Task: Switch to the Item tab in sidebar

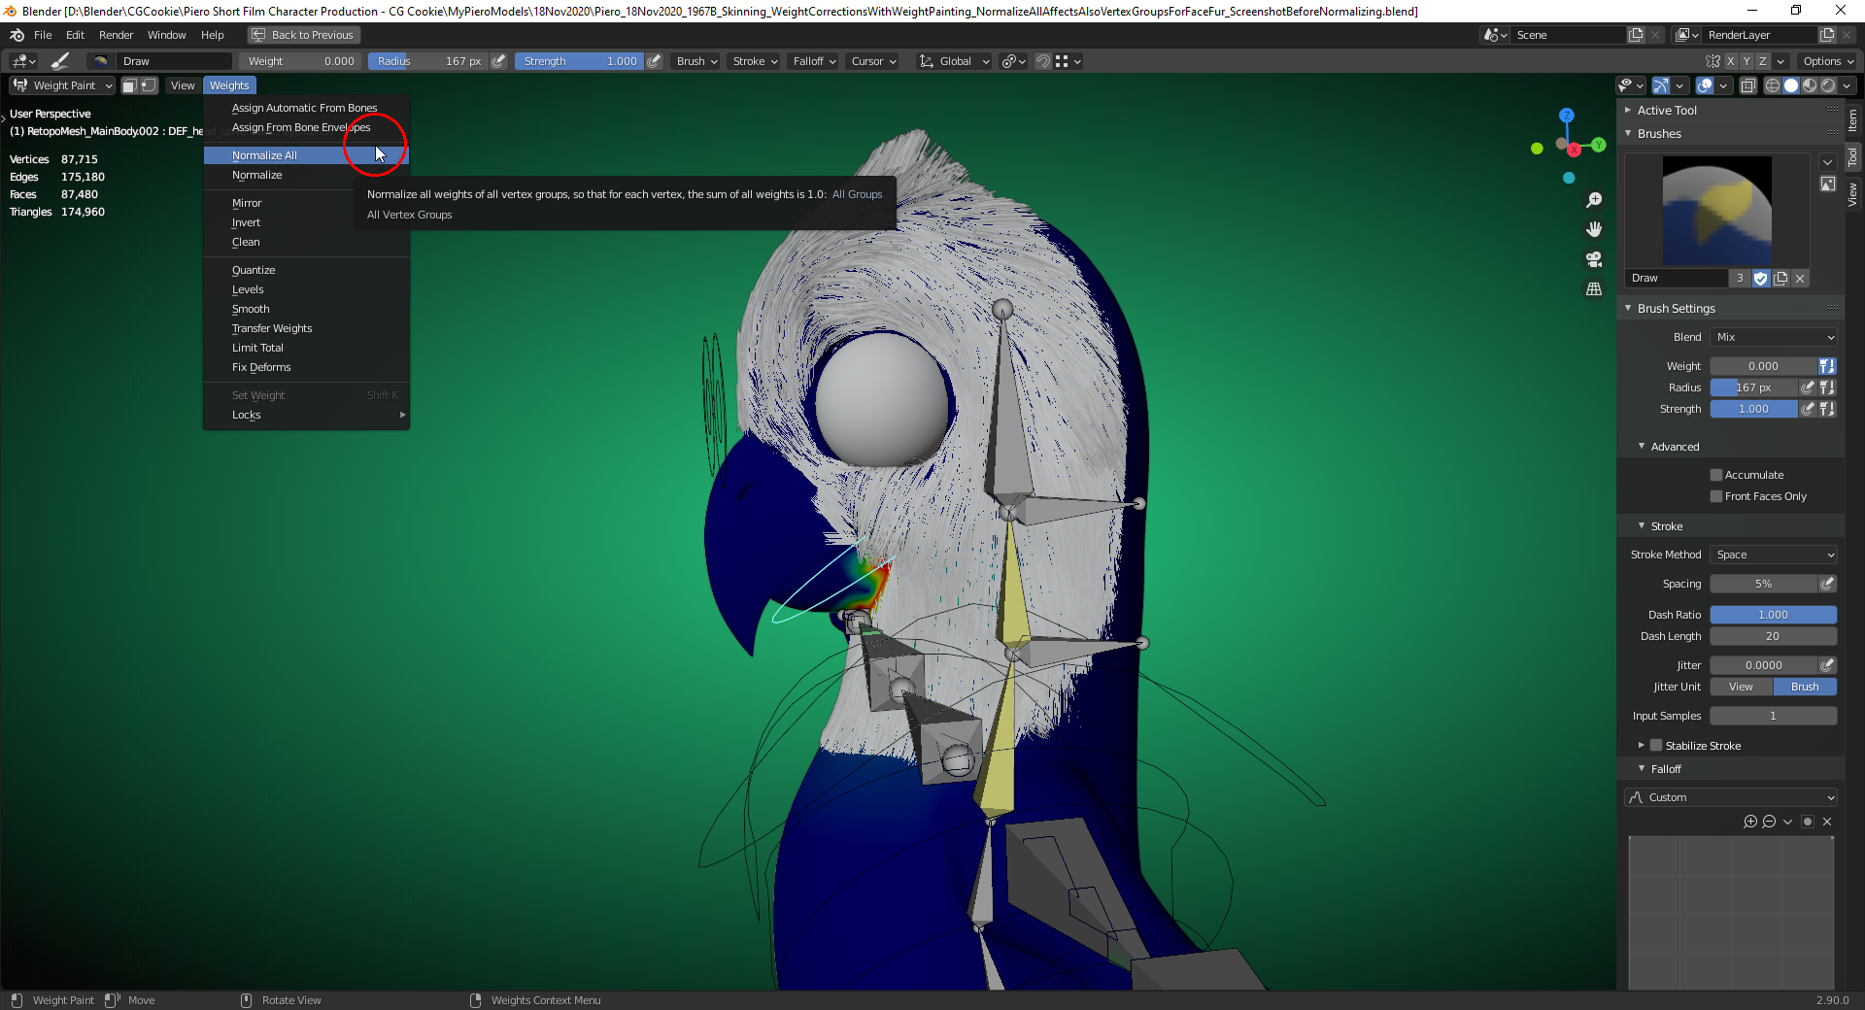Action: tap(1853, 120)
